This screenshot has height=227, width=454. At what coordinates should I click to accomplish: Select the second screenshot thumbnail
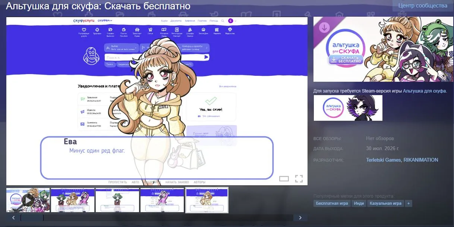point(72,200)
